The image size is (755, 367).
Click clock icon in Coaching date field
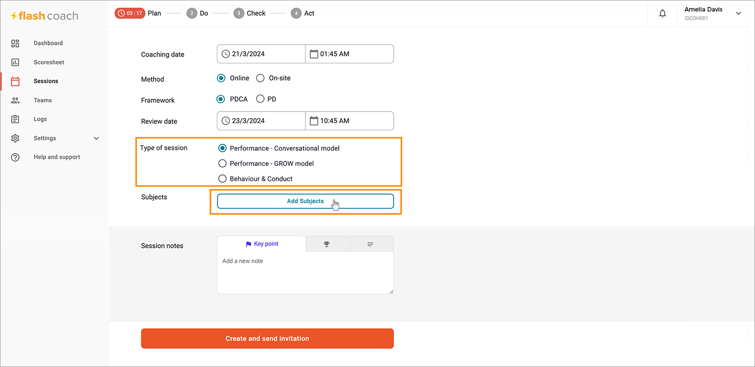[x=226, y=54]
